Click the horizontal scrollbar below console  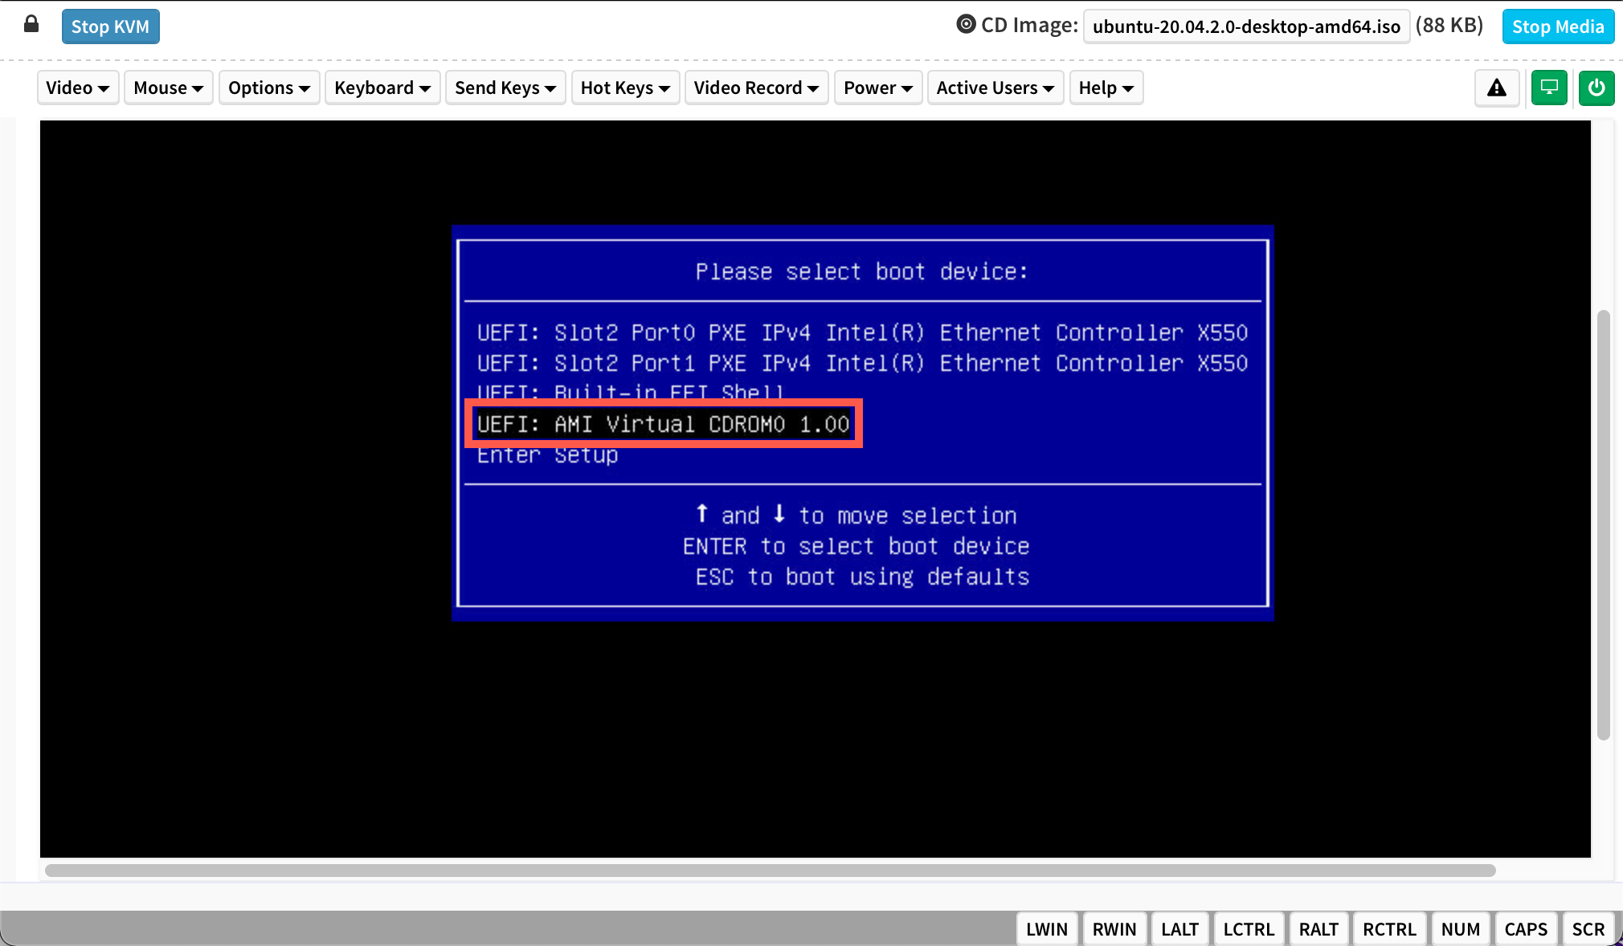770,871
